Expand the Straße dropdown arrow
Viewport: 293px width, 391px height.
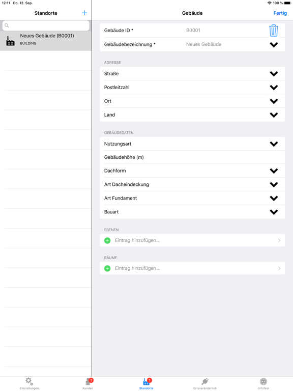point(274,74)
